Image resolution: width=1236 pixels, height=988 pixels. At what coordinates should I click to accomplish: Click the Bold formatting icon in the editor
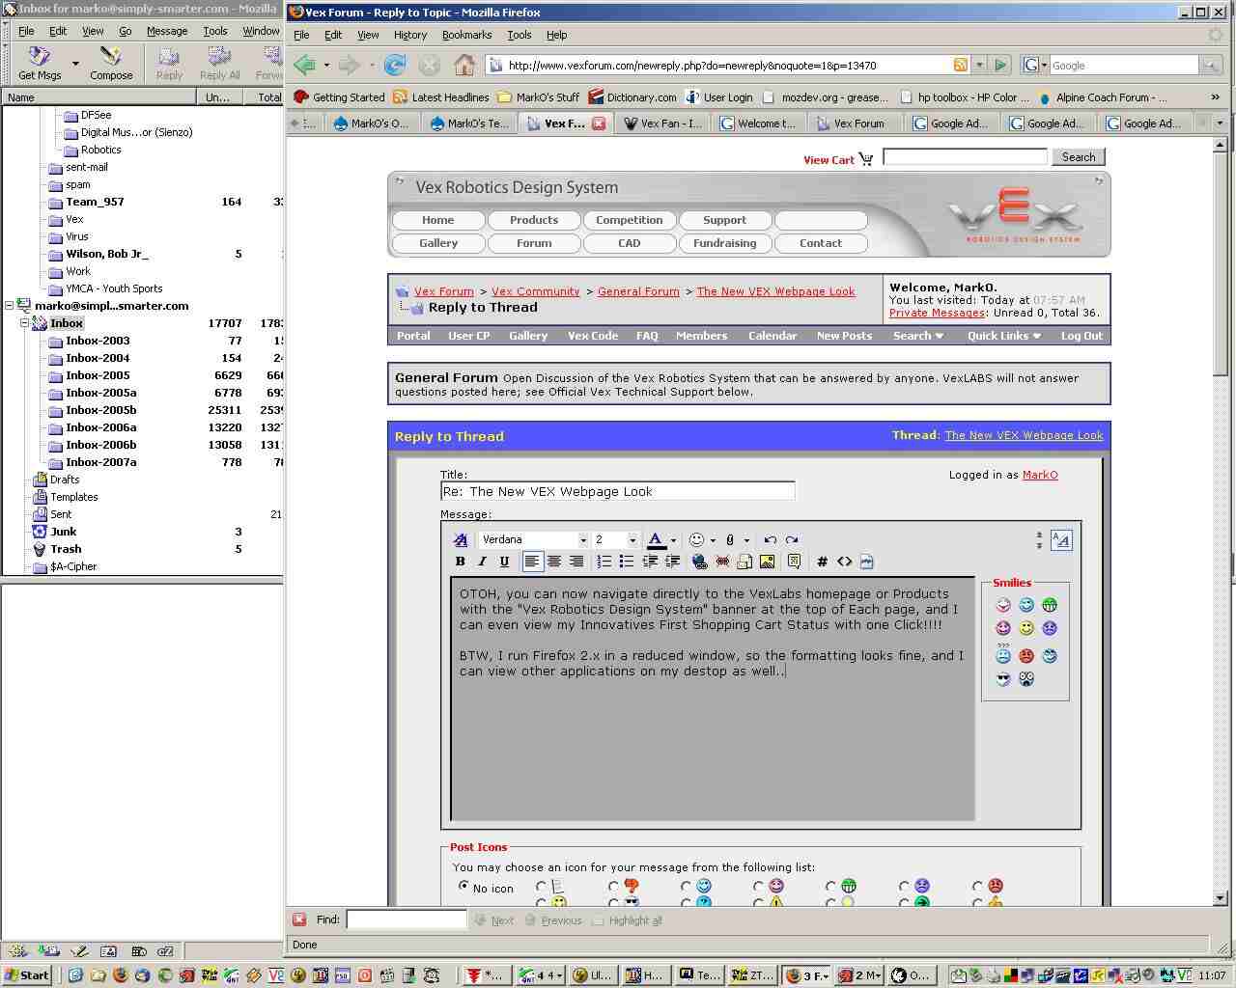click(461, 562)
